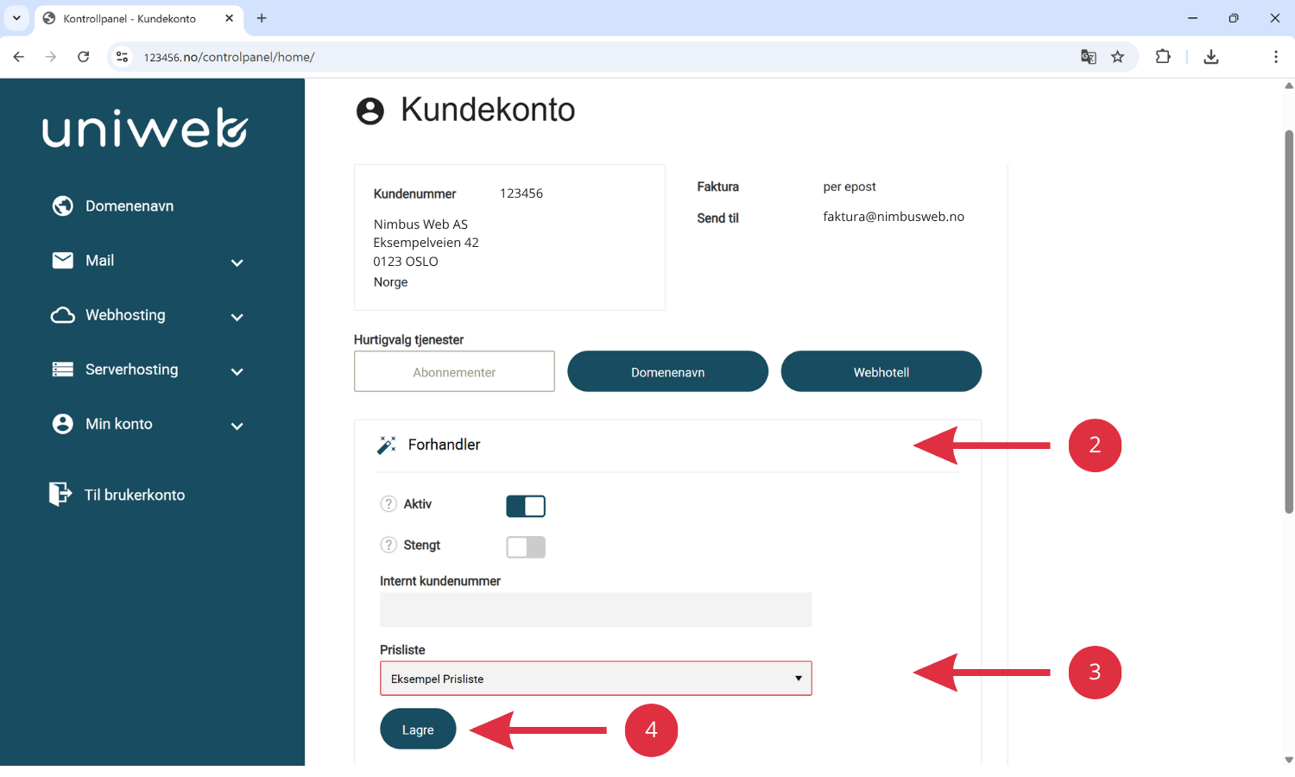Select the Min konto sidebar menu label

pos(119,424)
